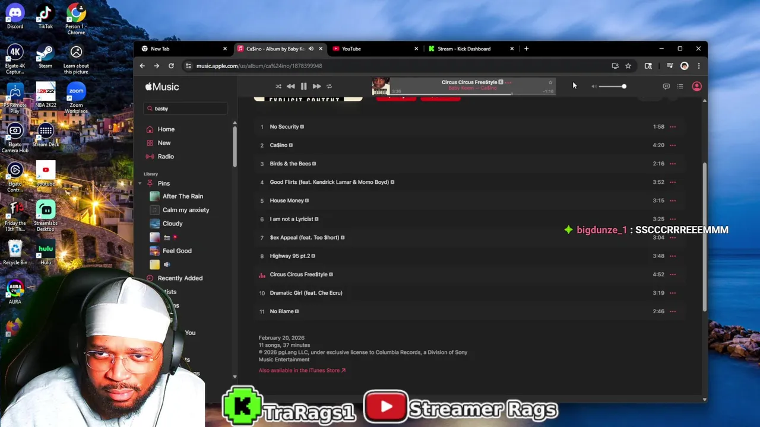
Task: Open Hulu desktop shortcut
Action: click(46, 253)
